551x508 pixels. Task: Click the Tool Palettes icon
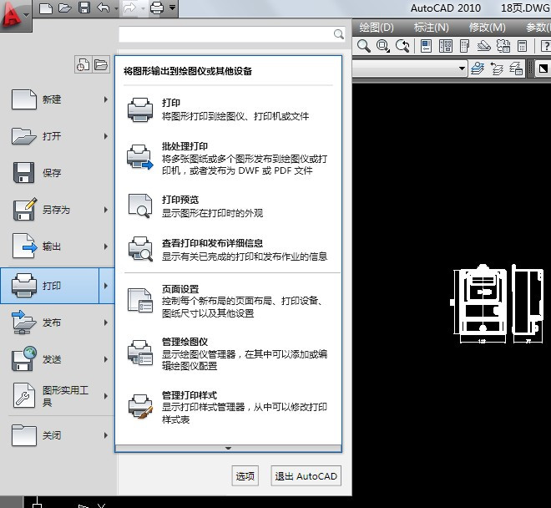(x=464, y=46)
